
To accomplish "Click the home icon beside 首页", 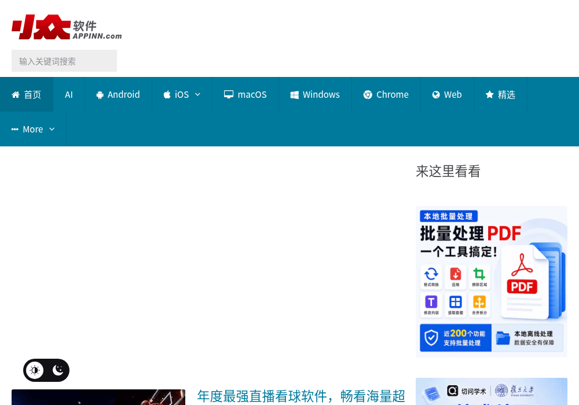I will tap(16, 95).
